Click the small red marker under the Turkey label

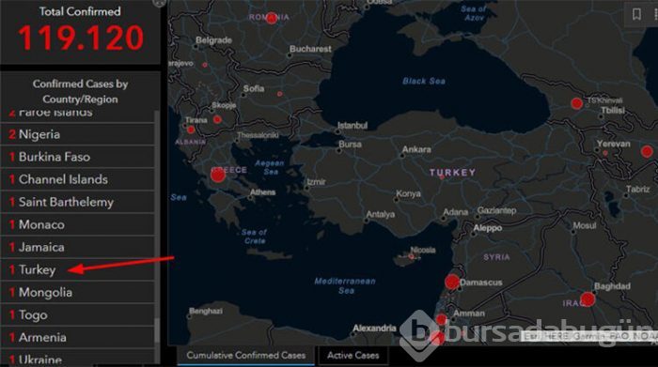coord(442,177)
